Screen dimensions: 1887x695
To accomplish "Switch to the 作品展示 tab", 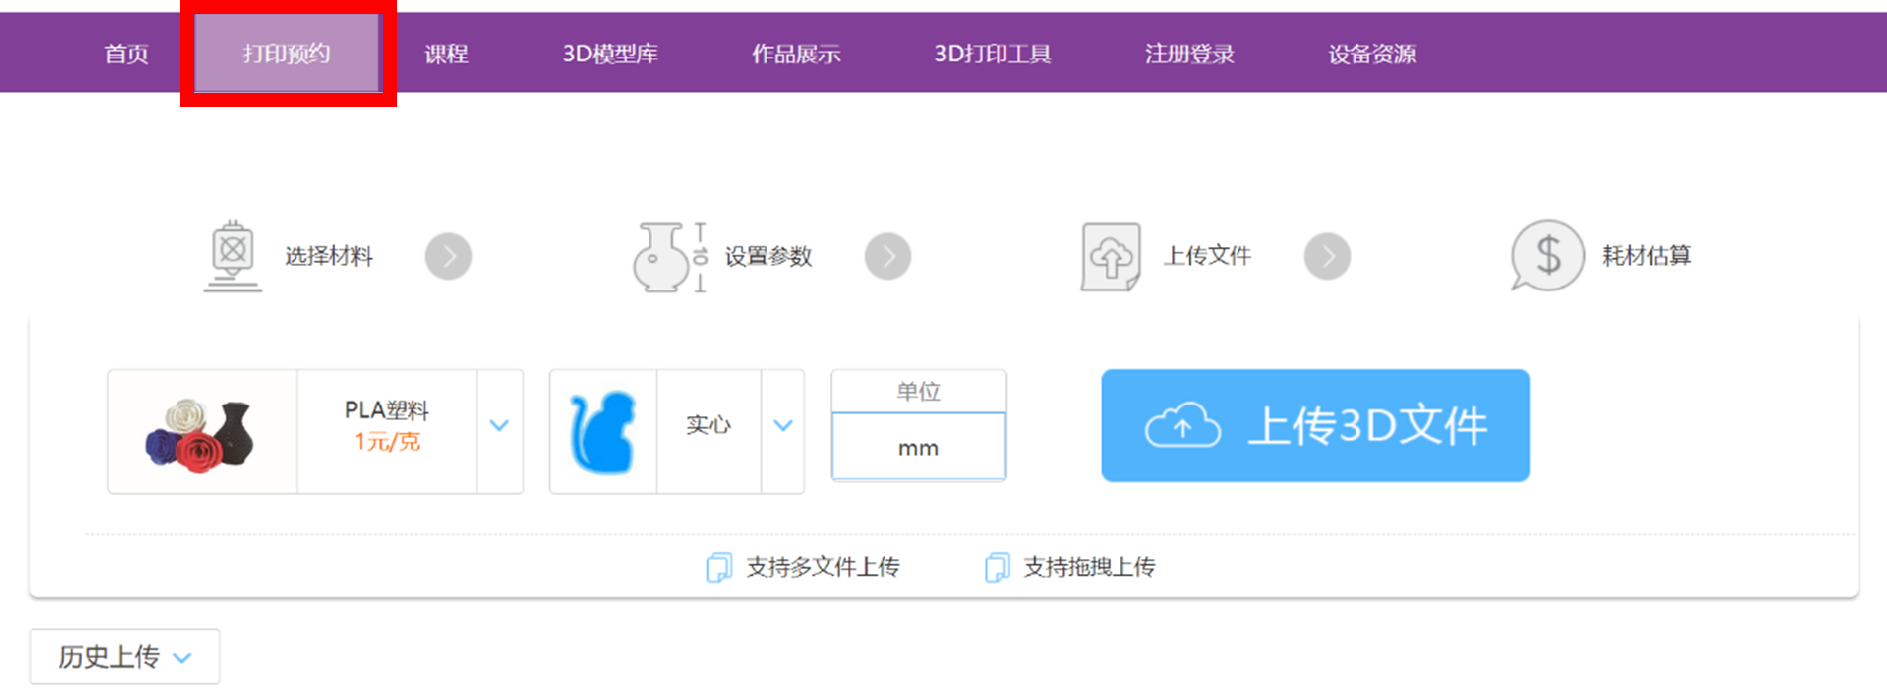I will (x=795, y=54).
